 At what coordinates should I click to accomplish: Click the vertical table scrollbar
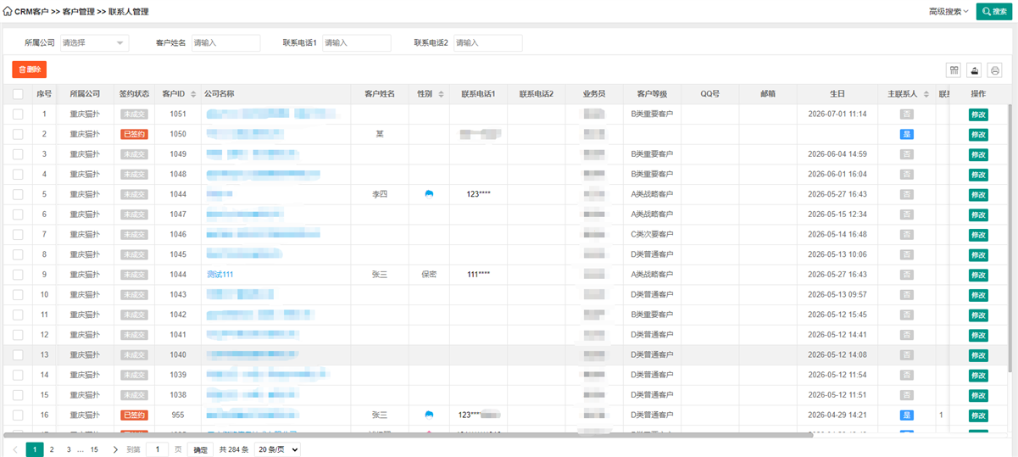pyautogui.click(x=1009, y=237)
